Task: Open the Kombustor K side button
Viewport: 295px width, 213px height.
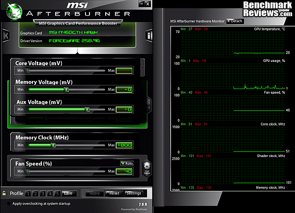Action: click(x=6, y=35)
